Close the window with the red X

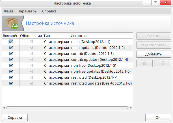click(x=165, y=3)
